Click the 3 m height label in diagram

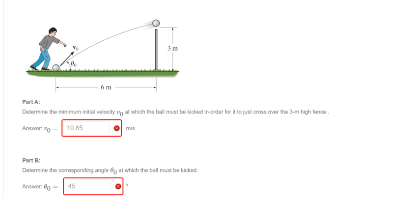point(172,49)
